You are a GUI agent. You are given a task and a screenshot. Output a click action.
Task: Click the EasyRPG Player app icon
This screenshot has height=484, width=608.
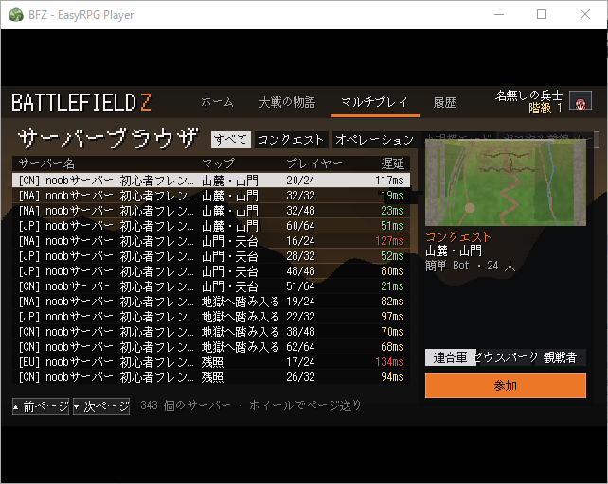(x=16, y=15)
